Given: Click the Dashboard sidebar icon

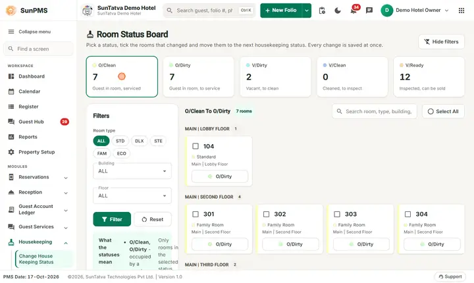Looking at the screenshot, I should (11, 76).
